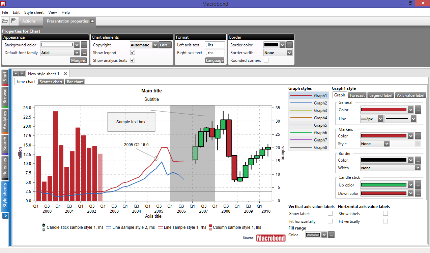Open Default font family more options (...) button

[x=84, y=53]
